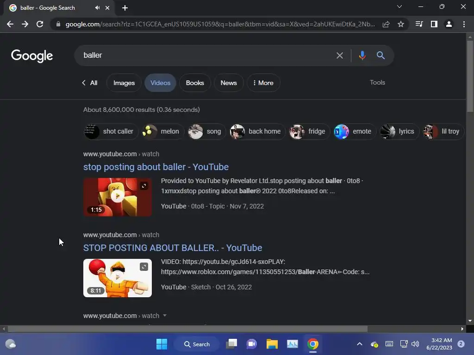
Task: Open the network icon in system tray
Action: point(404,344)
